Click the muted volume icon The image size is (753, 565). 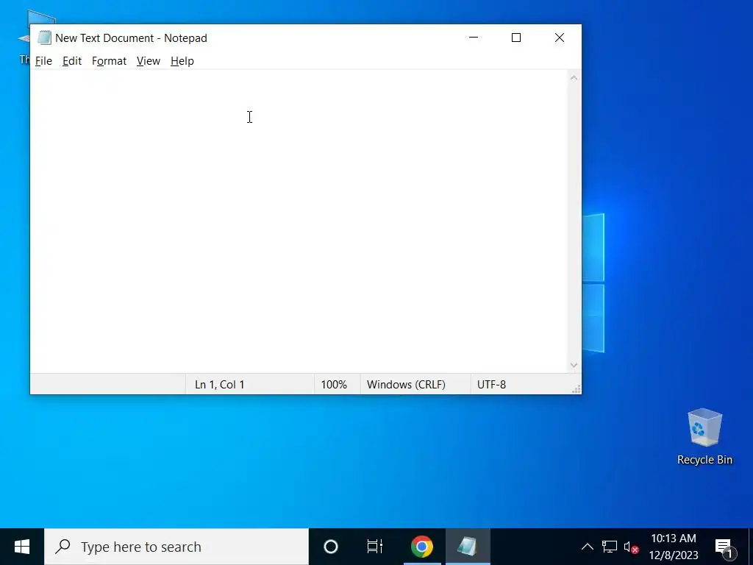[x=630, y=547]
